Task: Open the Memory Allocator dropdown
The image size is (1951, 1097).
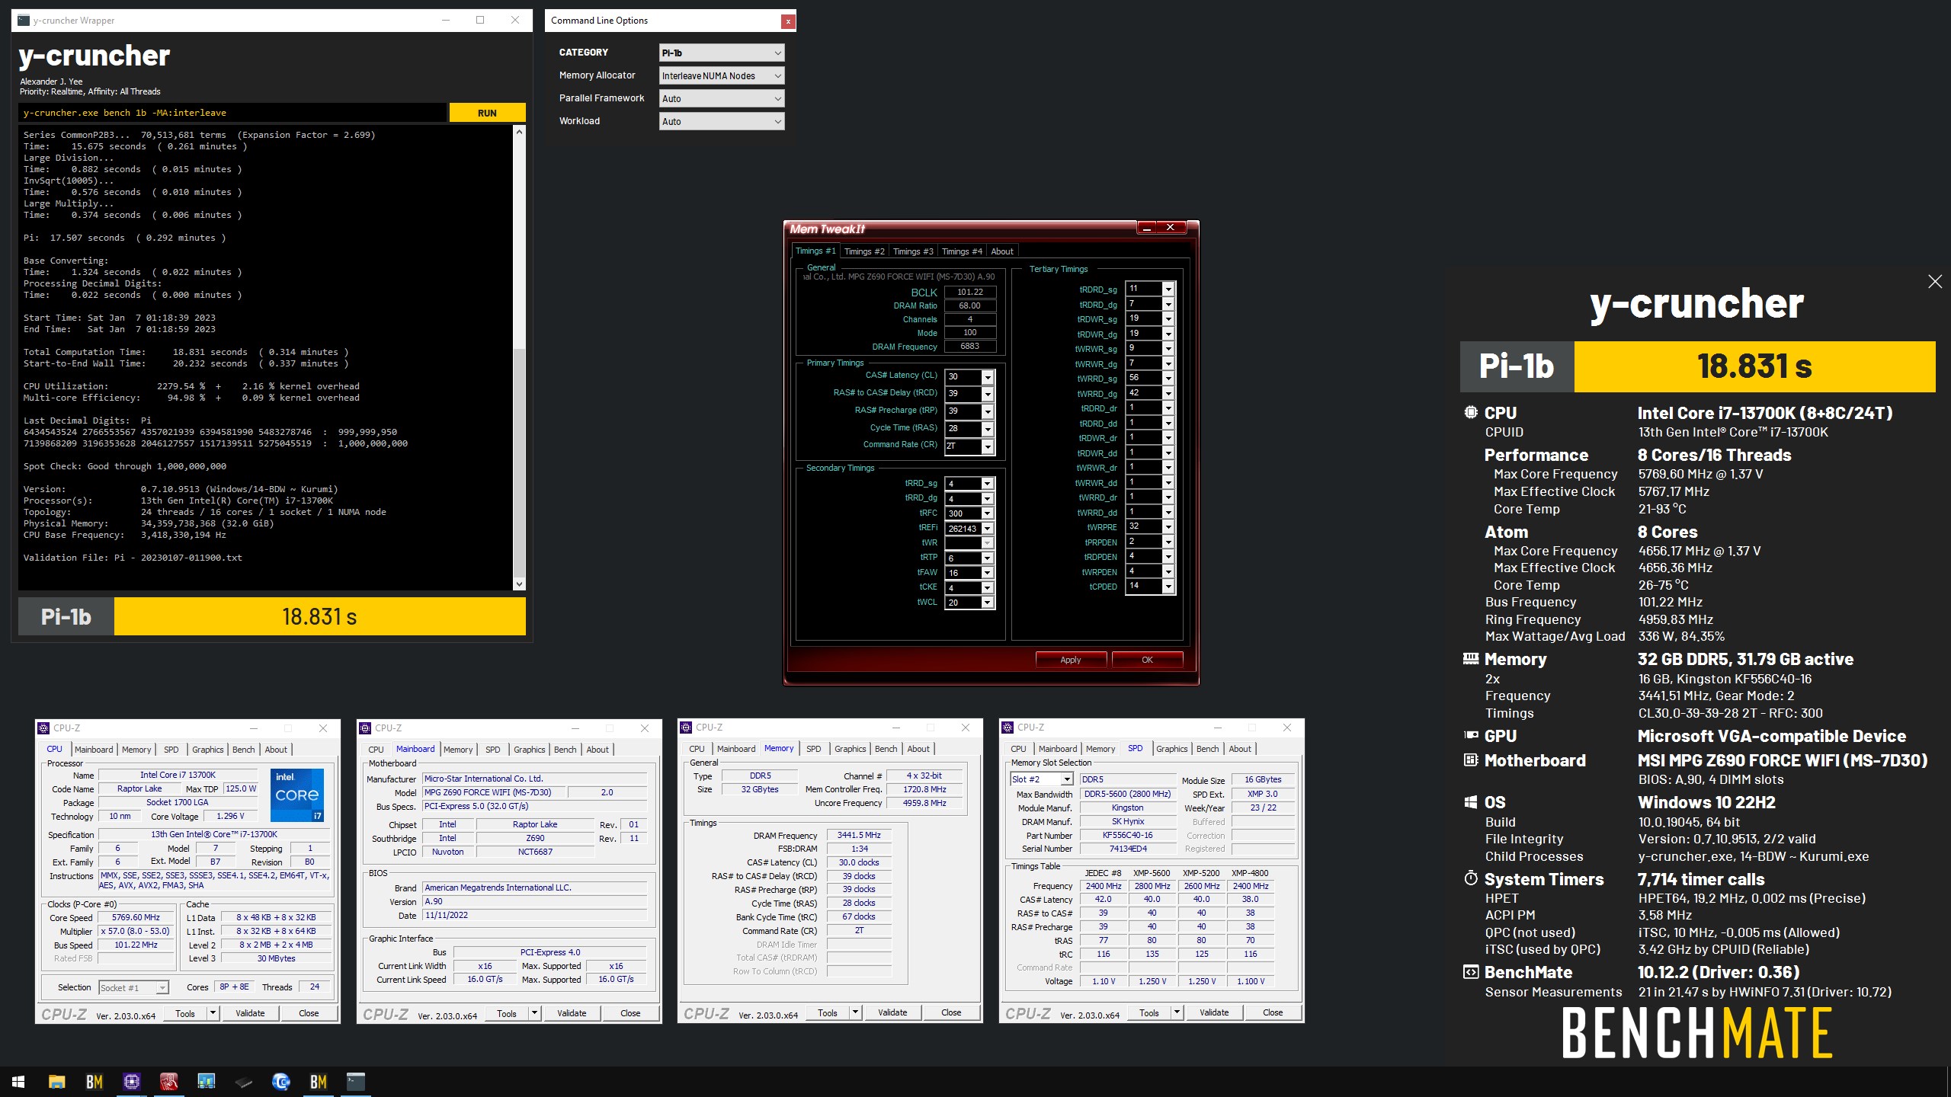Action: tap(721, 75)
